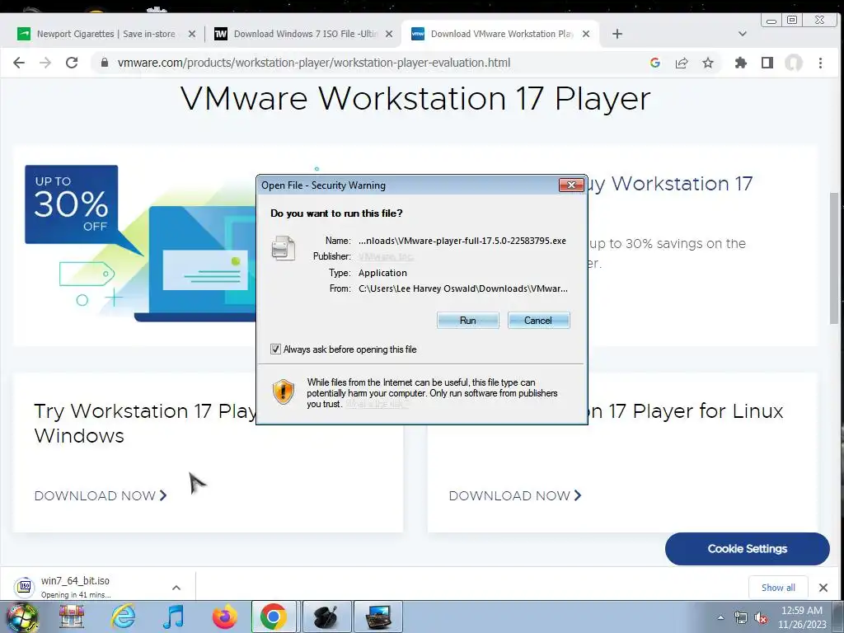
Task: Click the network tray icon
Action: [x=741, y=618]
